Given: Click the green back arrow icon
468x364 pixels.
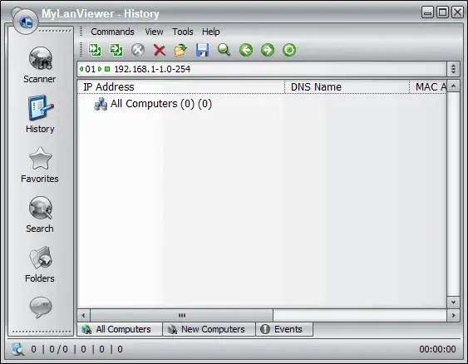Looking at the screenshot, I should point(246,50).
